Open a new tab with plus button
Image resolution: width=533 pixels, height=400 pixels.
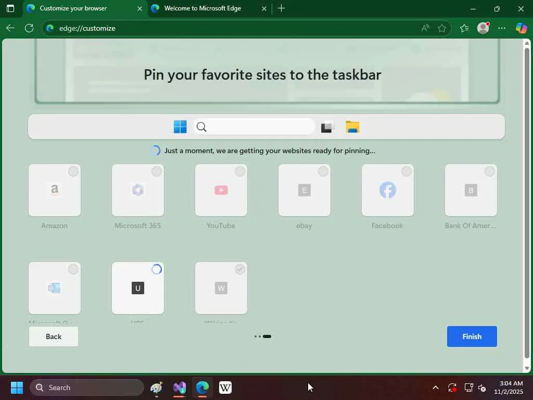281,8
